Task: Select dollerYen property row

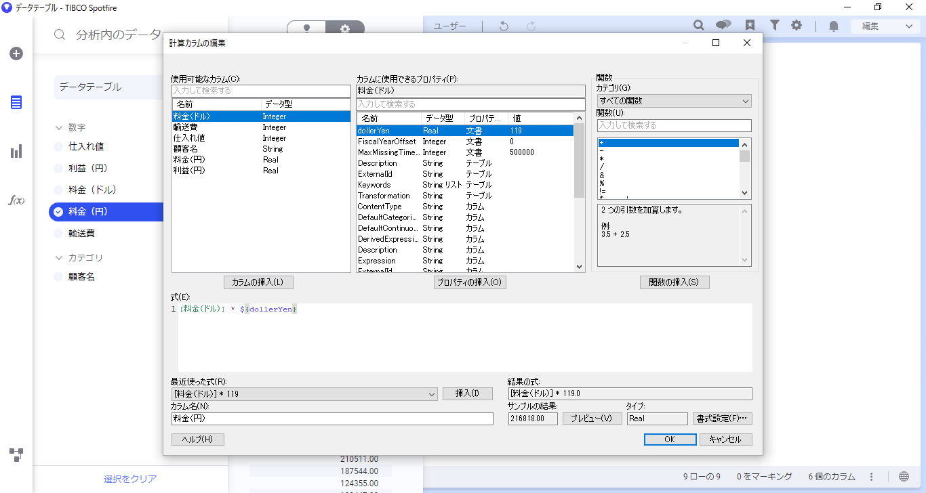Action: coord(465,131)
